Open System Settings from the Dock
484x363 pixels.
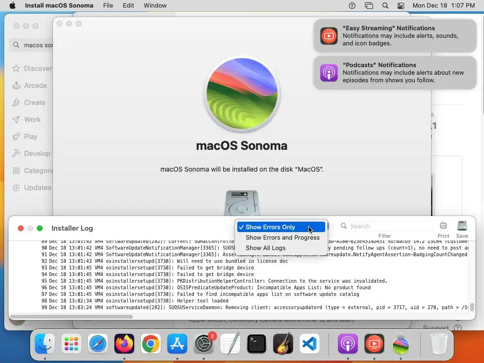tap(204, 344)
